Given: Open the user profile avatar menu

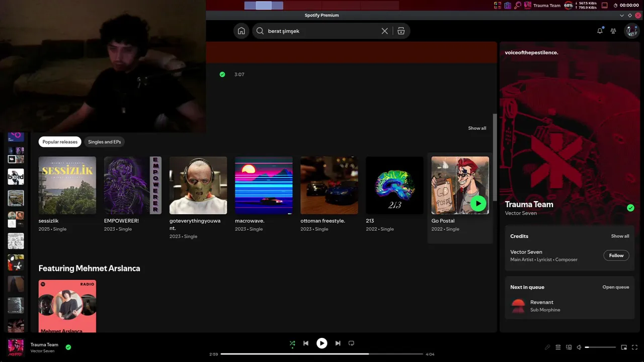Looking at the screenshot, I should click(631, 31).
